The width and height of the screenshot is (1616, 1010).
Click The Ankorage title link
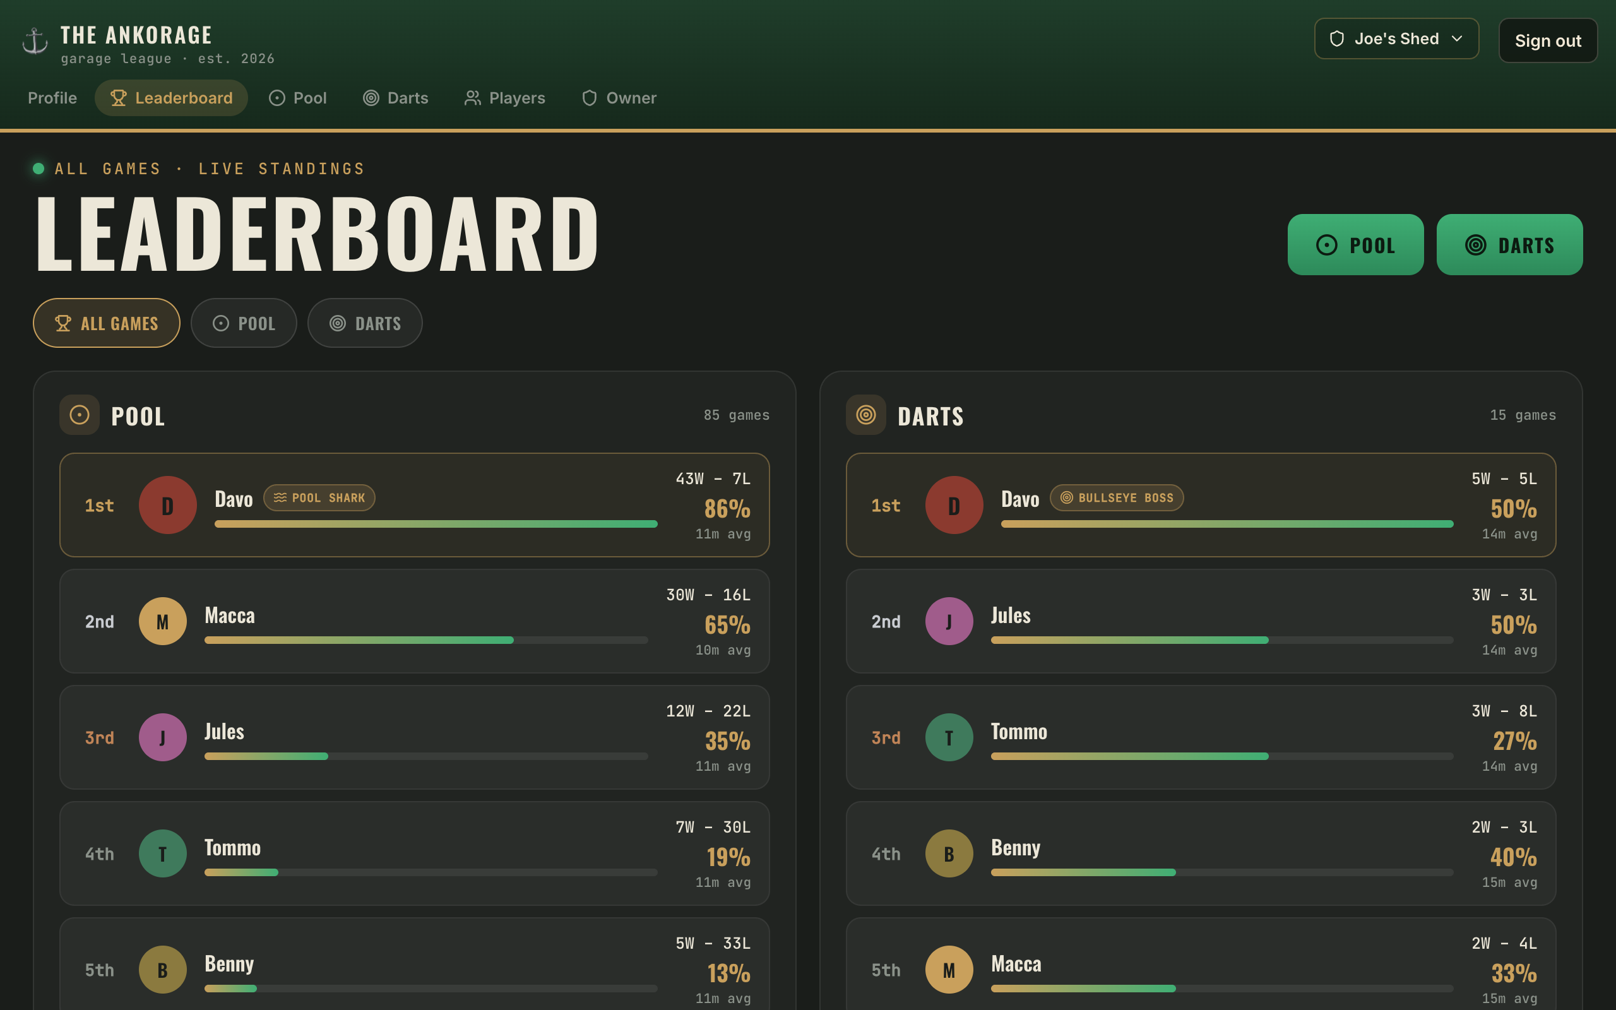point(136,35)
